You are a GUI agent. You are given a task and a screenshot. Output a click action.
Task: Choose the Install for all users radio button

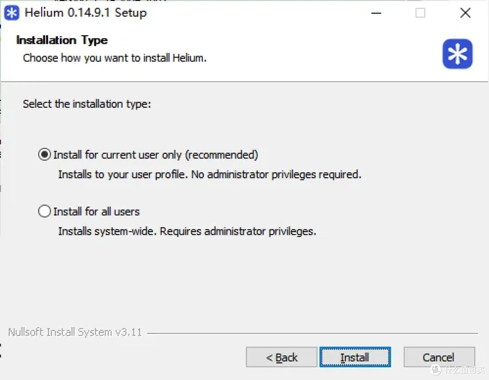coord(44,211)
